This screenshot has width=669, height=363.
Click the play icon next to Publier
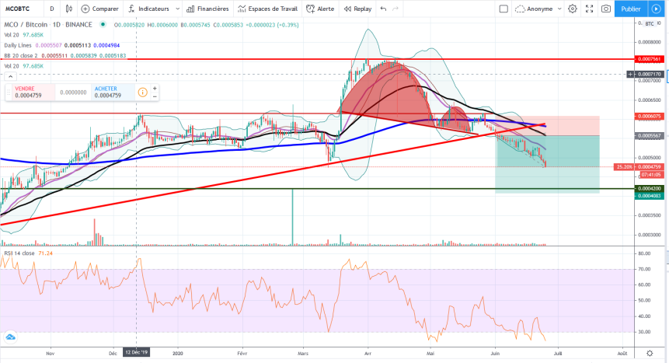[x=656, y=9]
